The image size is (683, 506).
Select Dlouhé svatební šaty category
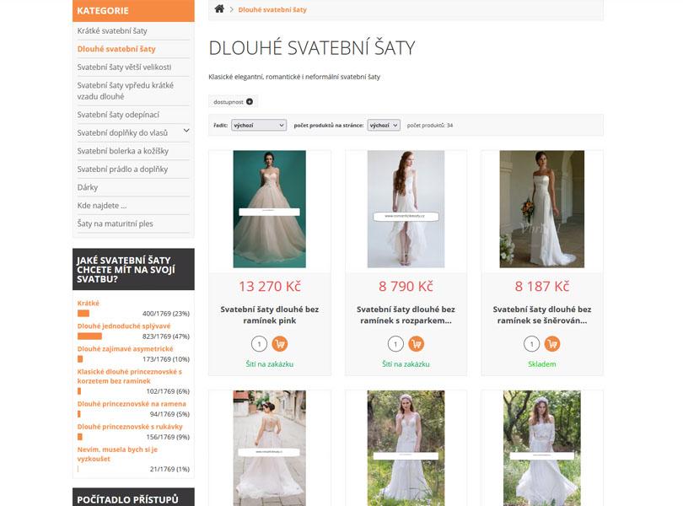pyautogui.click(x=116, y=49)
